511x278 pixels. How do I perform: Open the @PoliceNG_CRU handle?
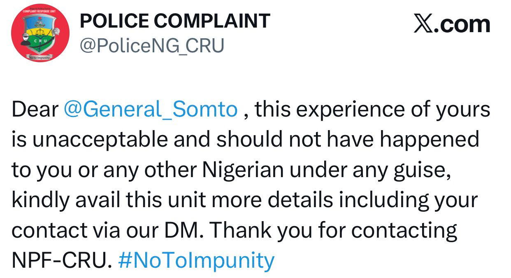pyautogui.click(x=152, y=46)
